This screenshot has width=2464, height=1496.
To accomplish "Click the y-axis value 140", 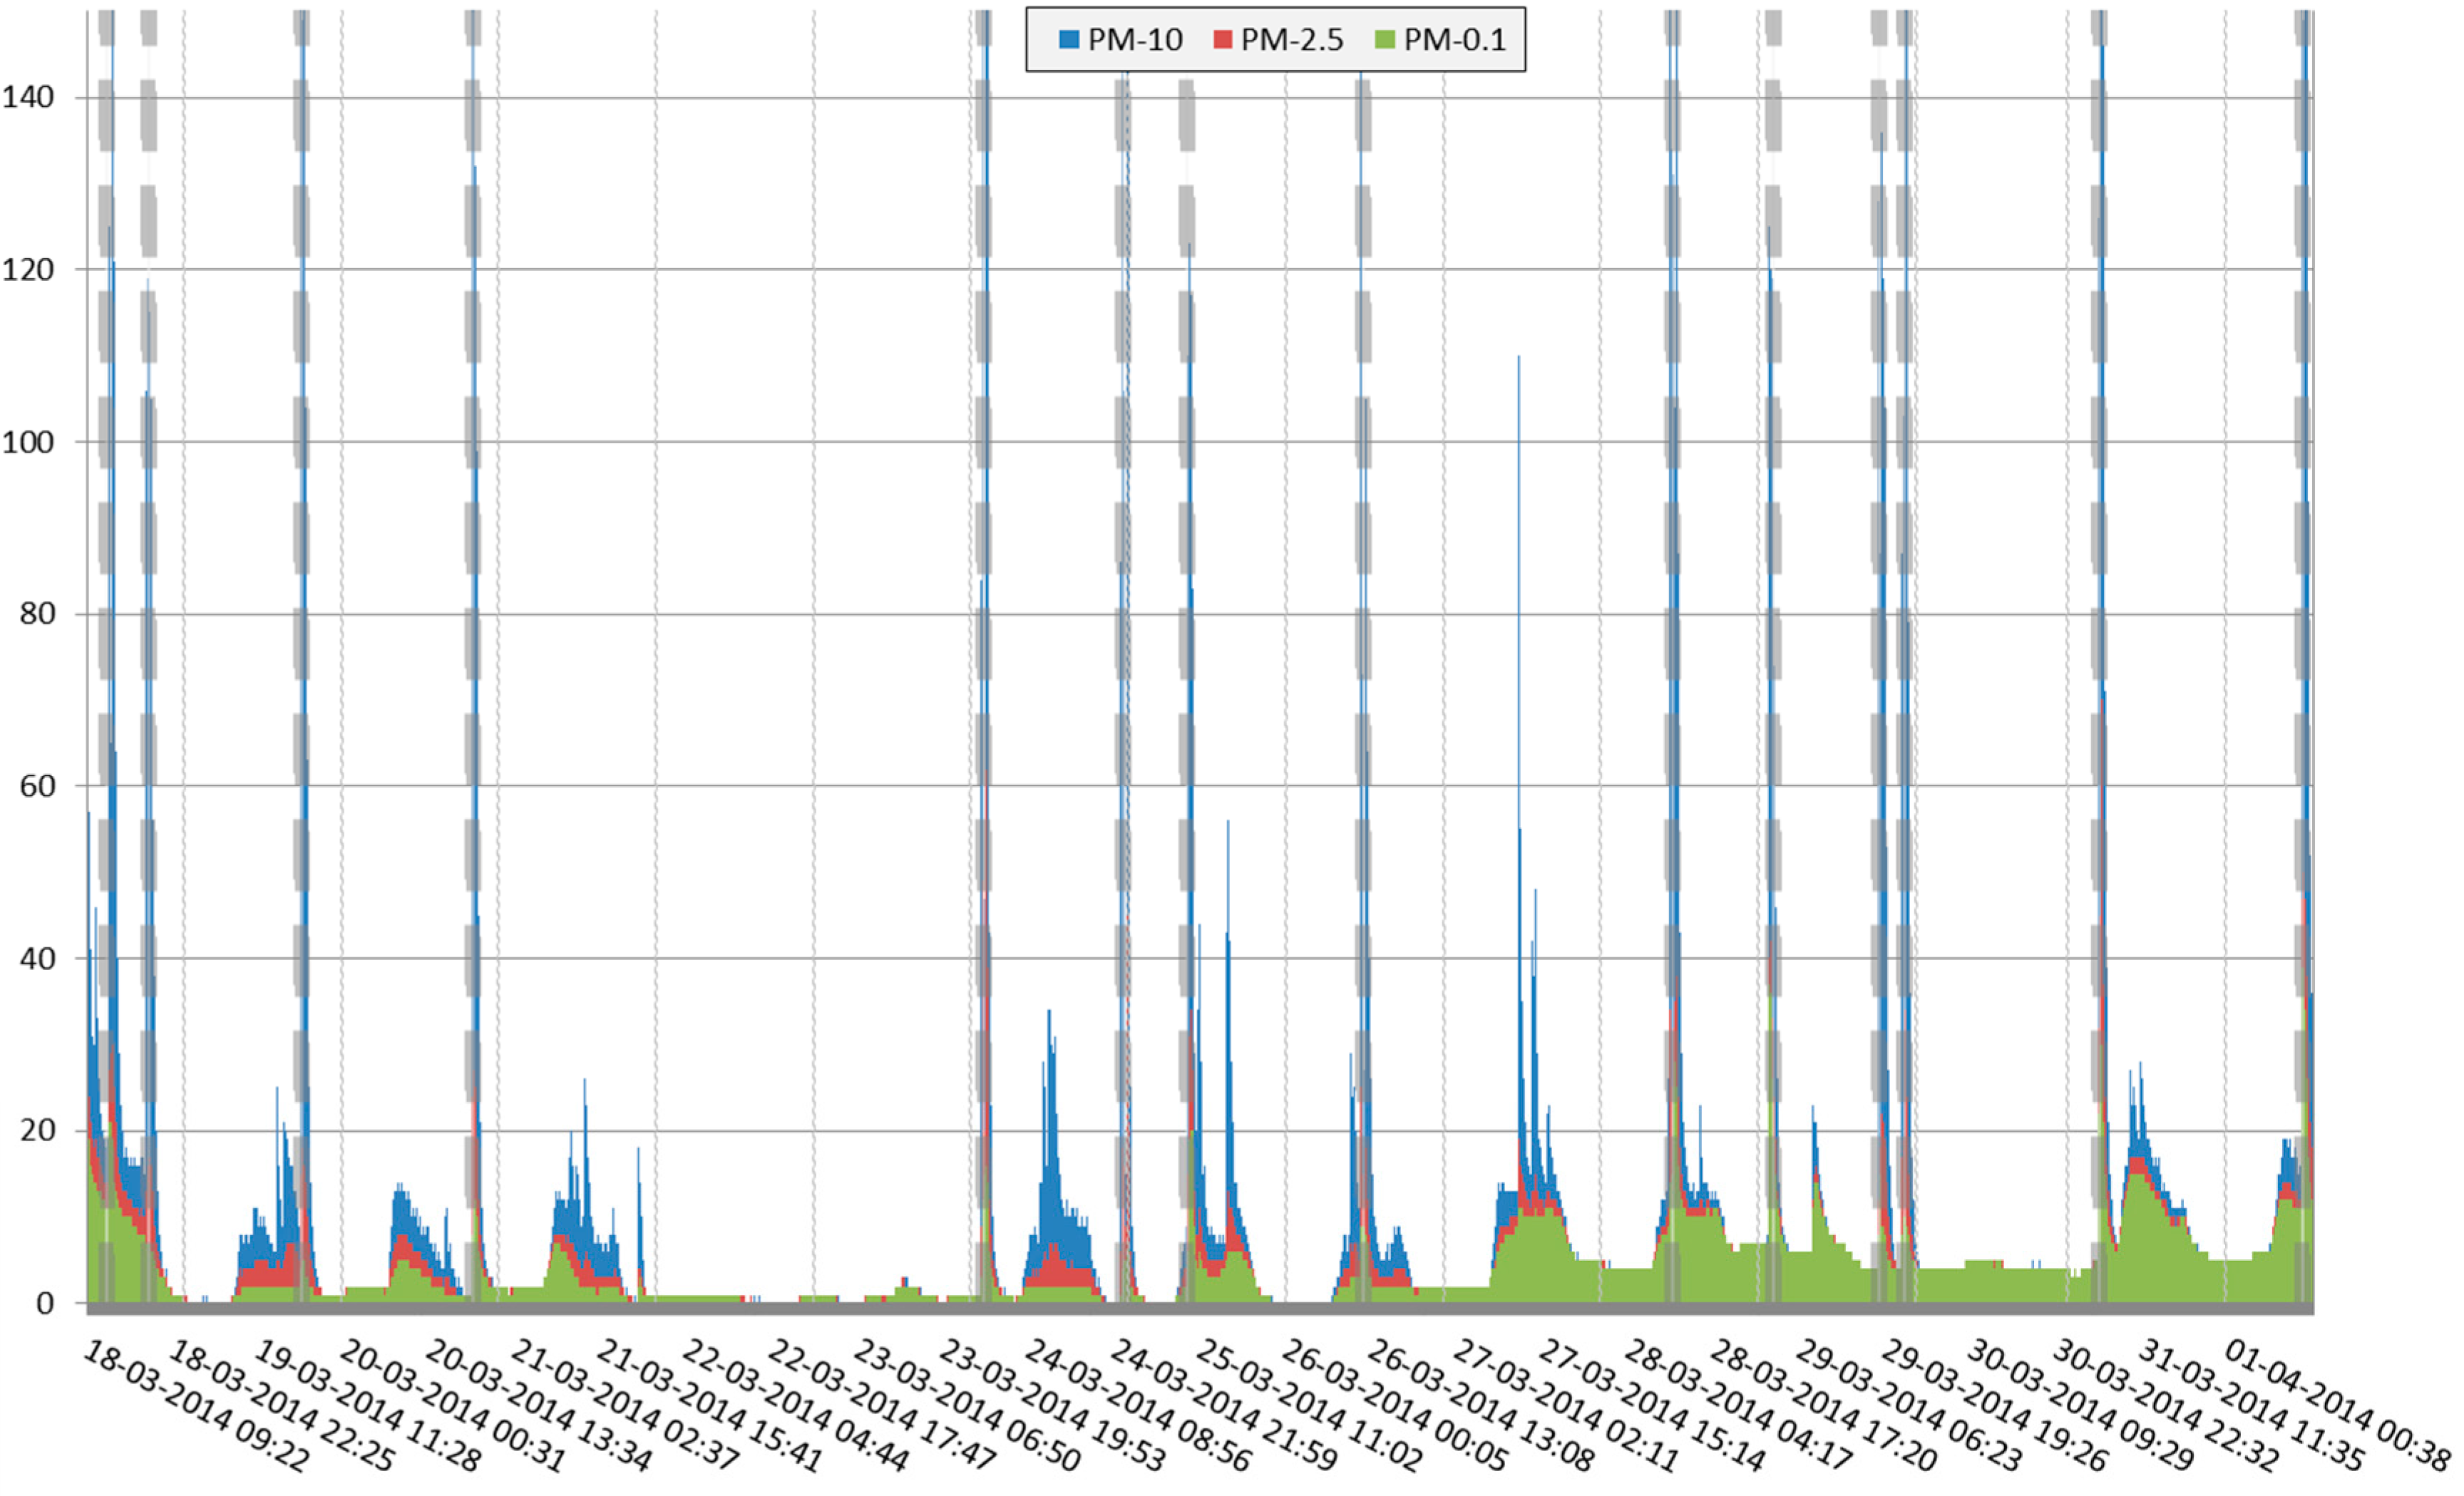I will point(28,97).
